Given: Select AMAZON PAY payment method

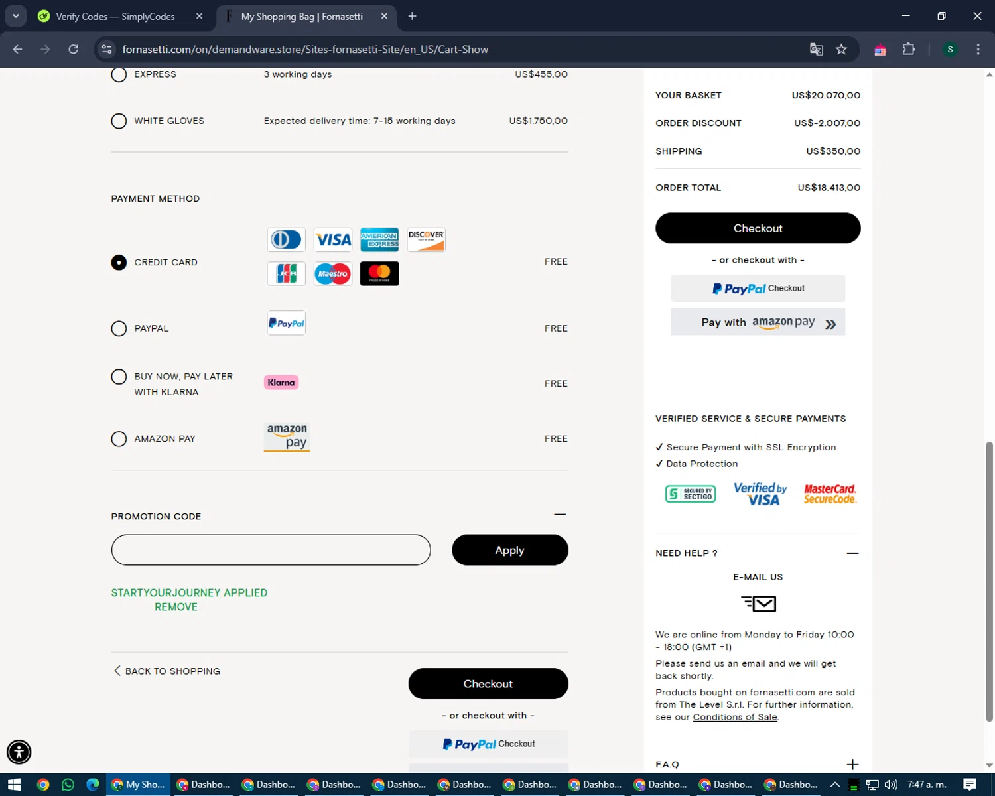Looking at the screenshot, I should point(119,438).
